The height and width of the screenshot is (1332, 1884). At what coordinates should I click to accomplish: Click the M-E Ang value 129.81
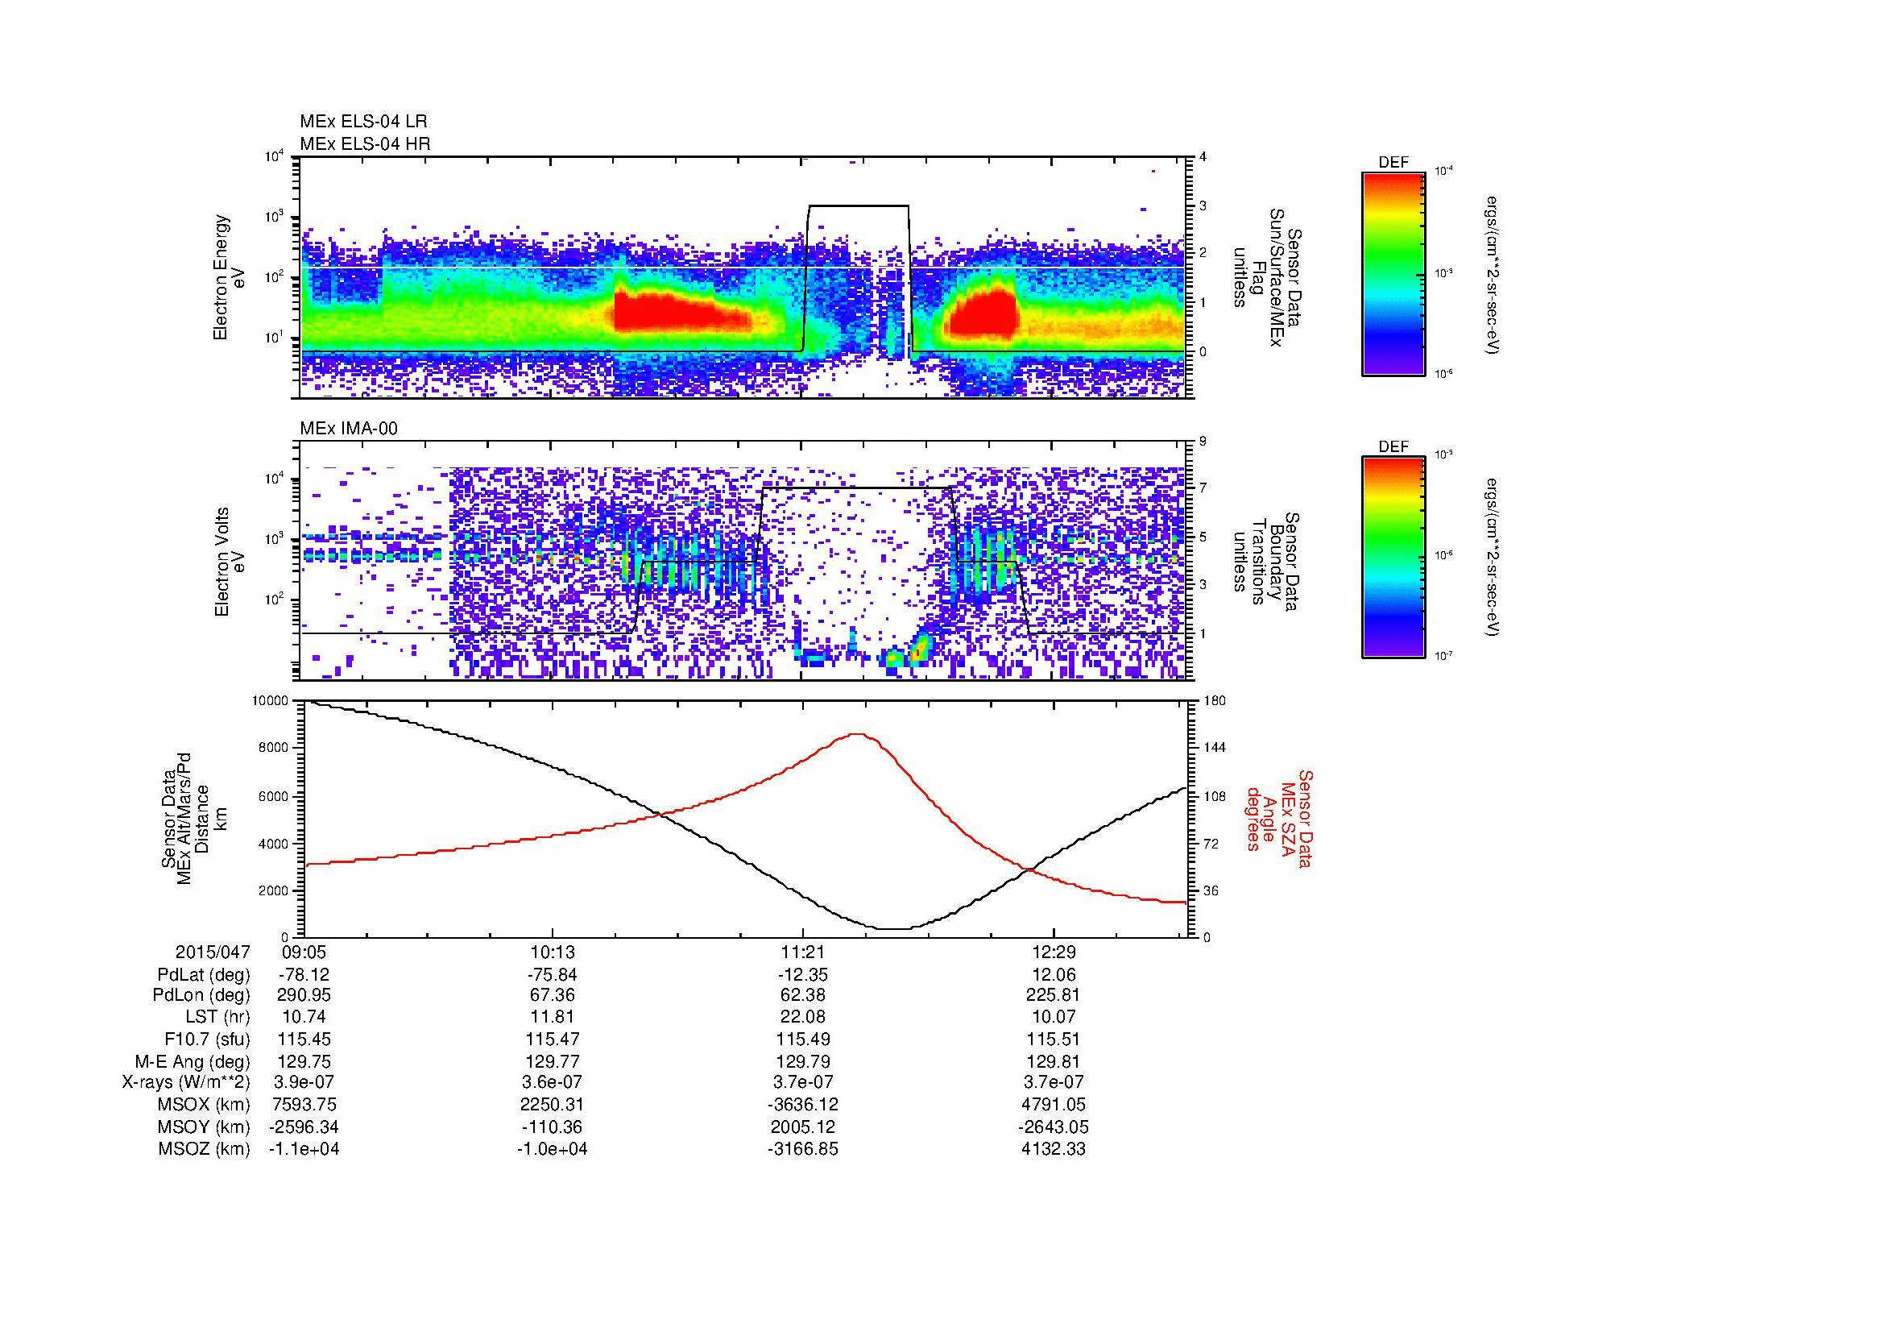1053,1062
